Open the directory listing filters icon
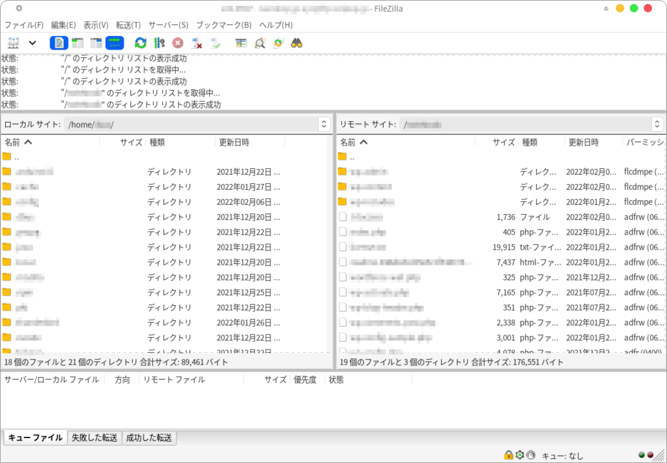Viewport: 667px width, 463px height. (241, 43)
